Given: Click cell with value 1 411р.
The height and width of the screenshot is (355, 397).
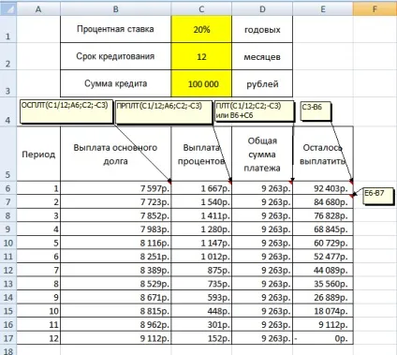Looking at the screenshot, I should click(x=201, y=215).
